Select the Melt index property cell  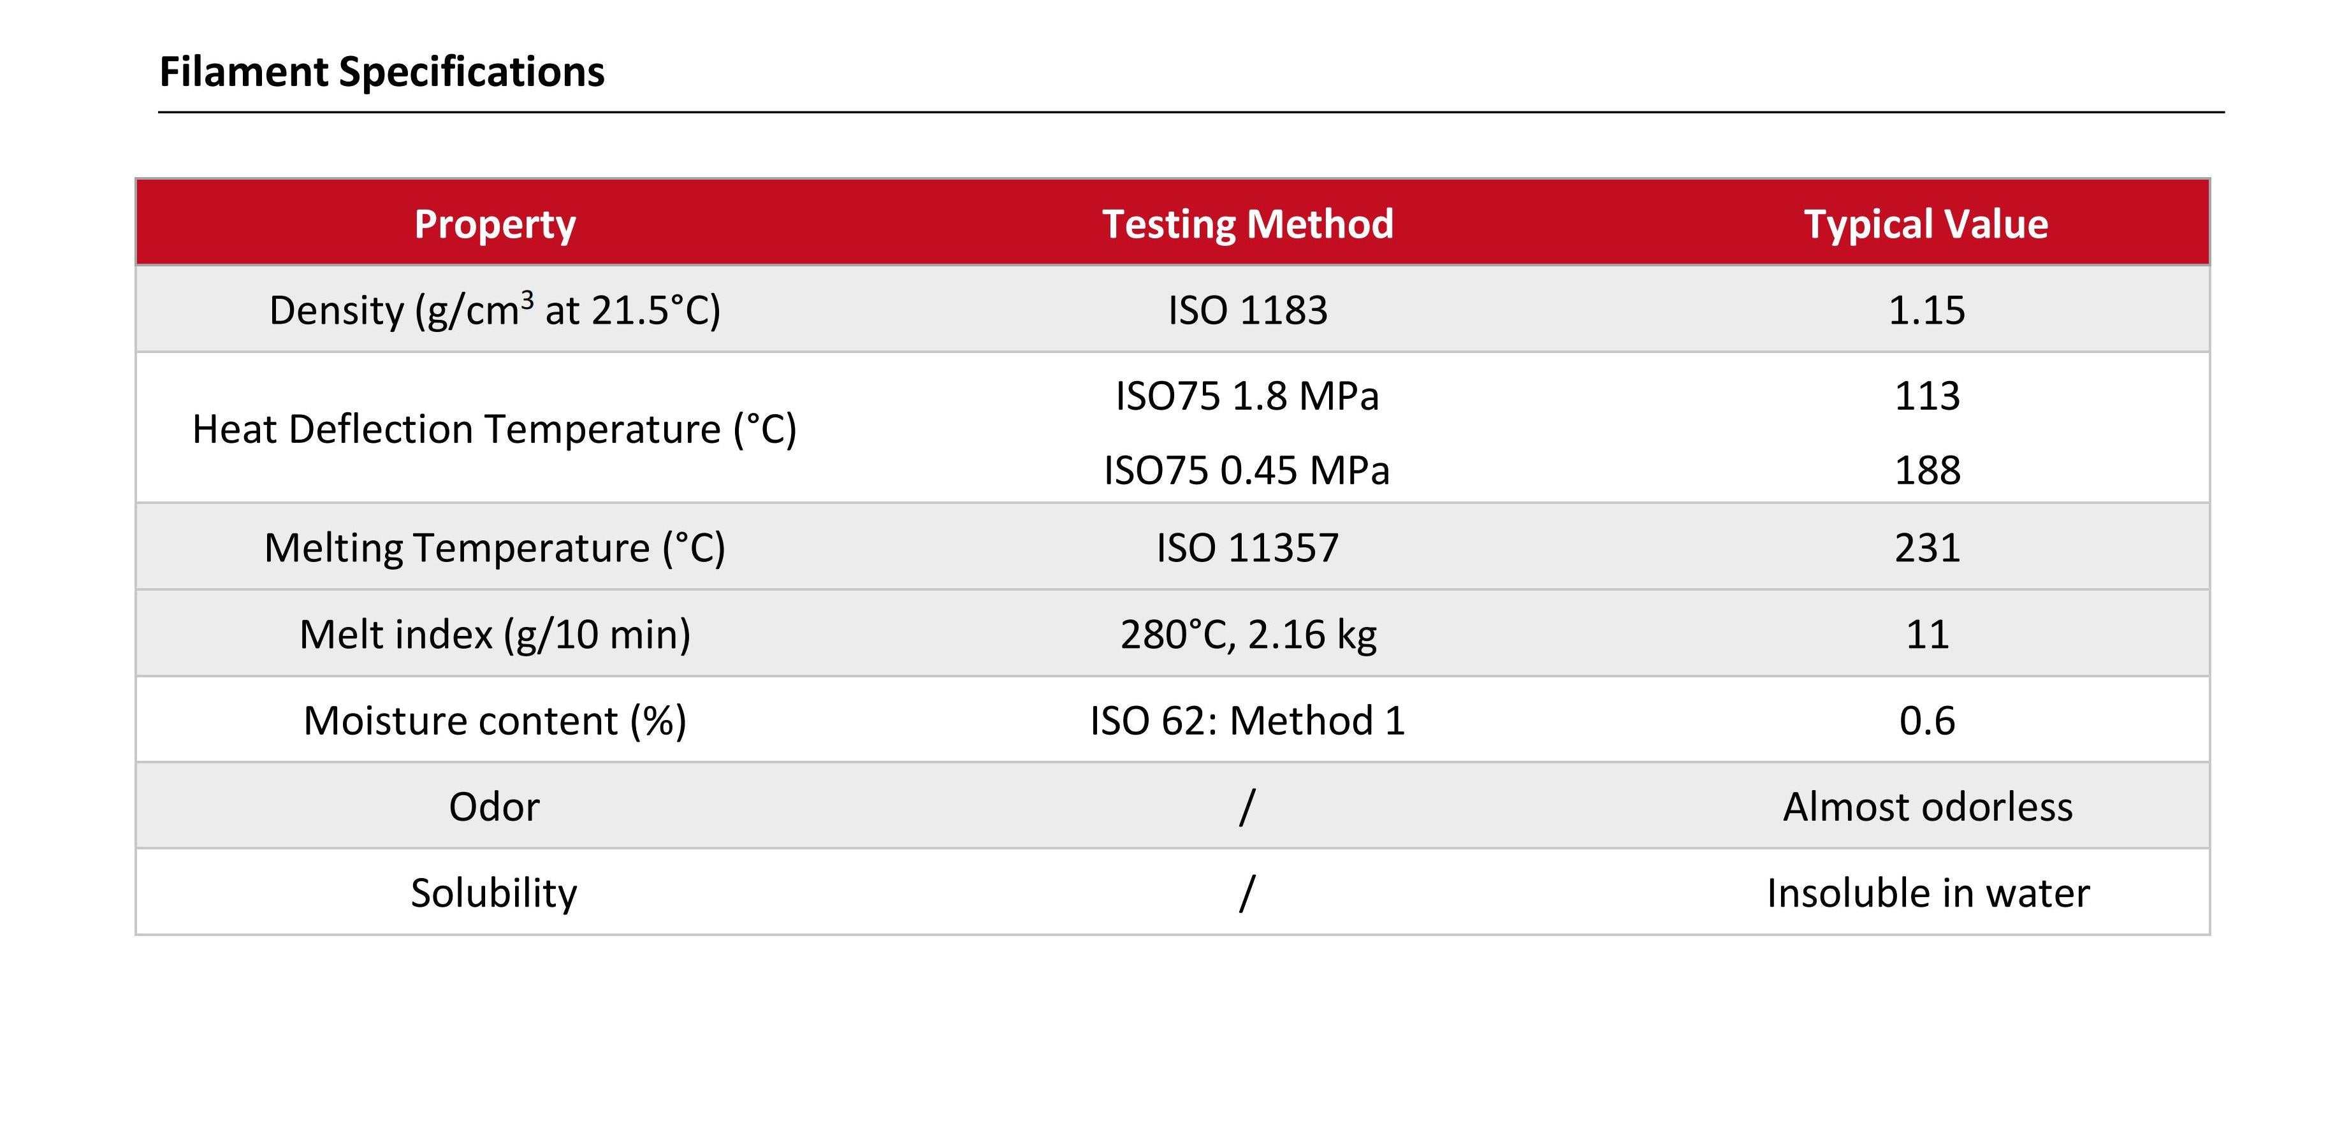point(495,634)
